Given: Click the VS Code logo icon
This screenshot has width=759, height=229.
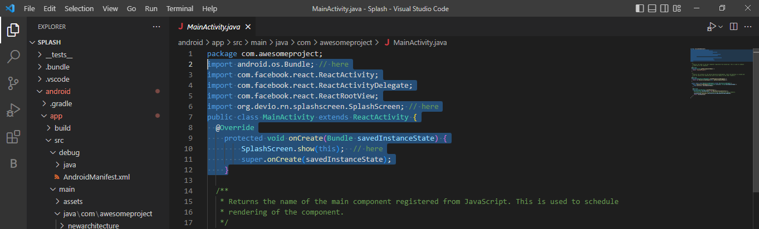Looking at the screenshot, I should pos(11,9).
